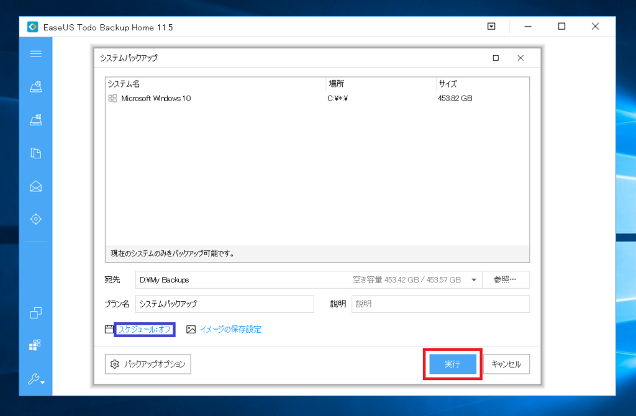Image resolution: width=636 pixels, height=416 pixels.
Task: Open Clone sidebar icon
Action: [x=35, y=312]
